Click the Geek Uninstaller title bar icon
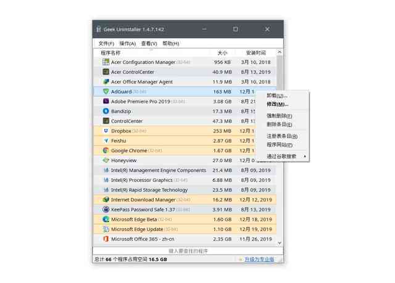The image size is (395, 283). pyautogui.click(x=99, y=29)
